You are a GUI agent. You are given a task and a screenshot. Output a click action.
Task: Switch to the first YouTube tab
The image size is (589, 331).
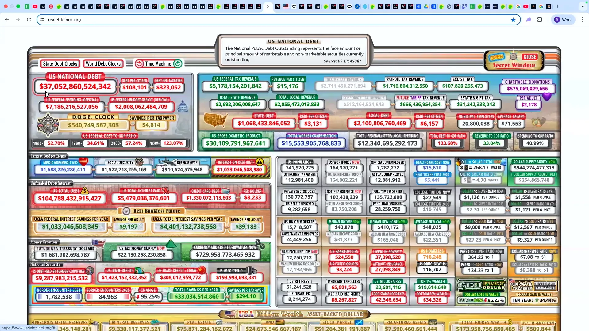coord(35,6)
